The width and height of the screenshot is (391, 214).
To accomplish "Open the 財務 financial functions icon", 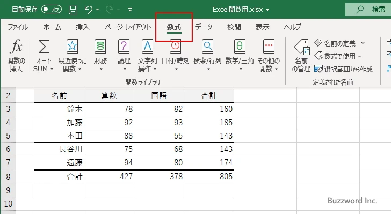I will pos(100,47).
